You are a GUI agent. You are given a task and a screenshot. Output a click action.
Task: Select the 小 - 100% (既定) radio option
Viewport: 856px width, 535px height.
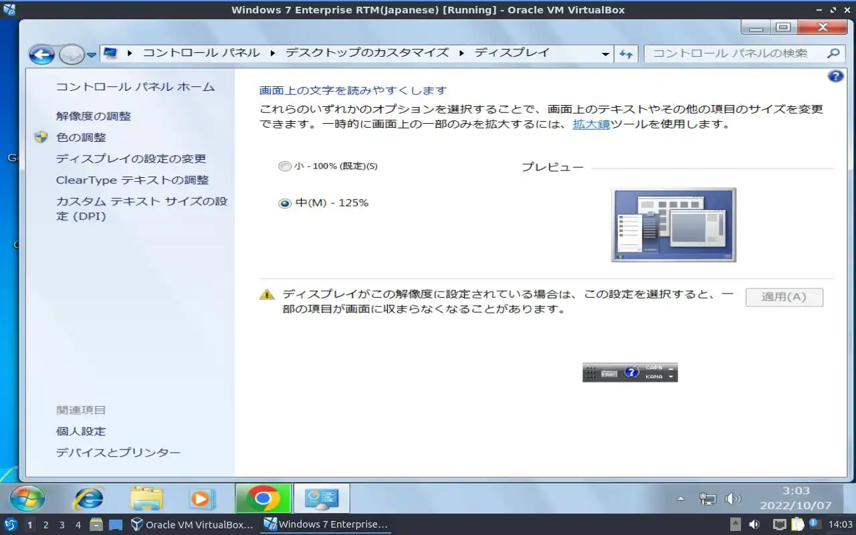click(x=285, y=166)
